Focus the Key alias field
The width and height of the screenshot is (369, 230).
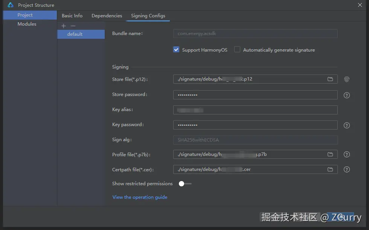point(255,110)
